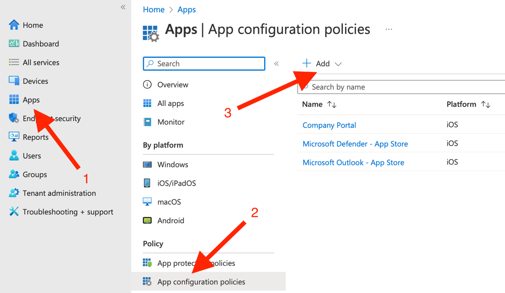Open Troubleshooting + support
505x293 pixels.
[x=68, y=212]
